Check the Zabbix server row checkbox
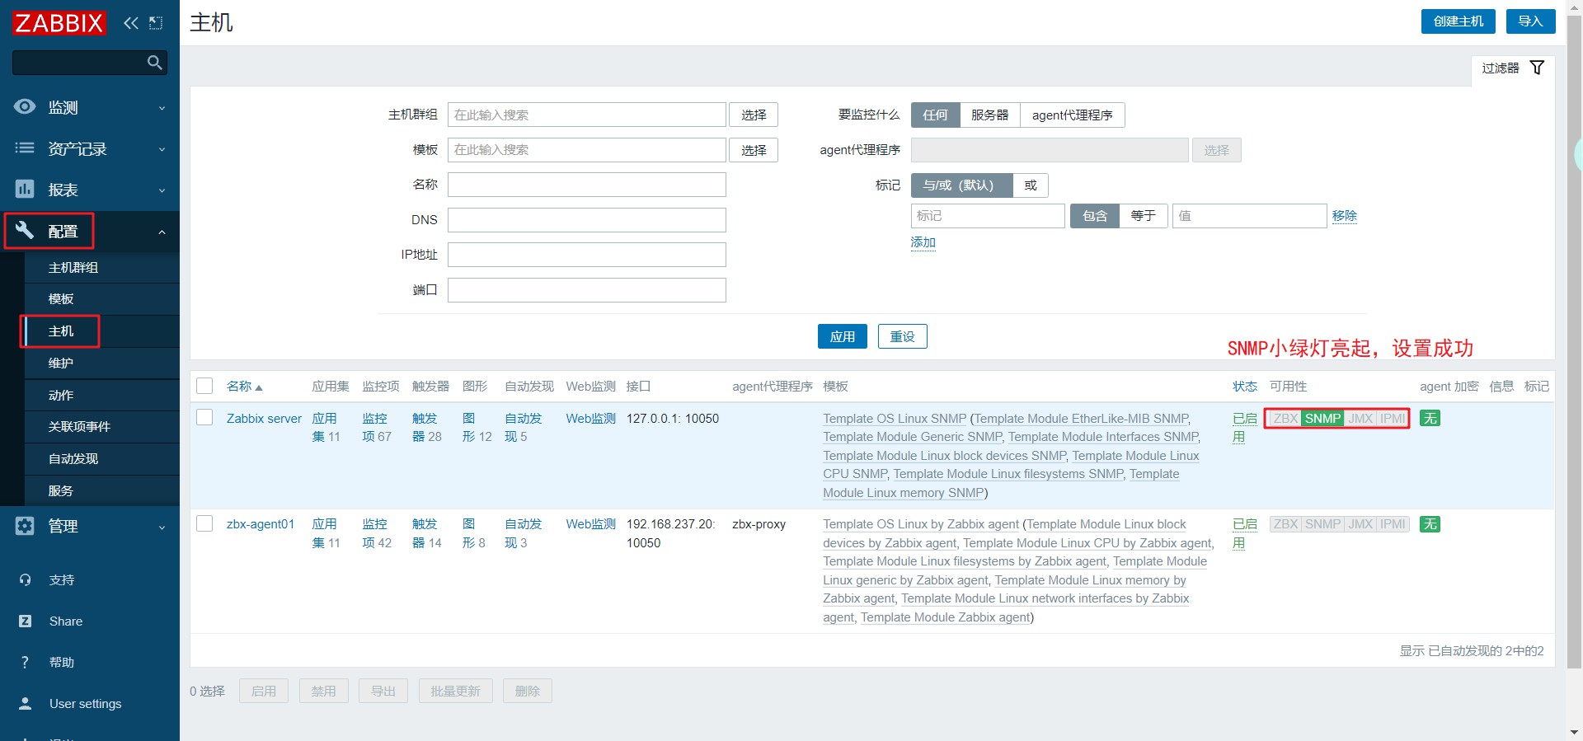1583x741 pixels. coord(204,418)
